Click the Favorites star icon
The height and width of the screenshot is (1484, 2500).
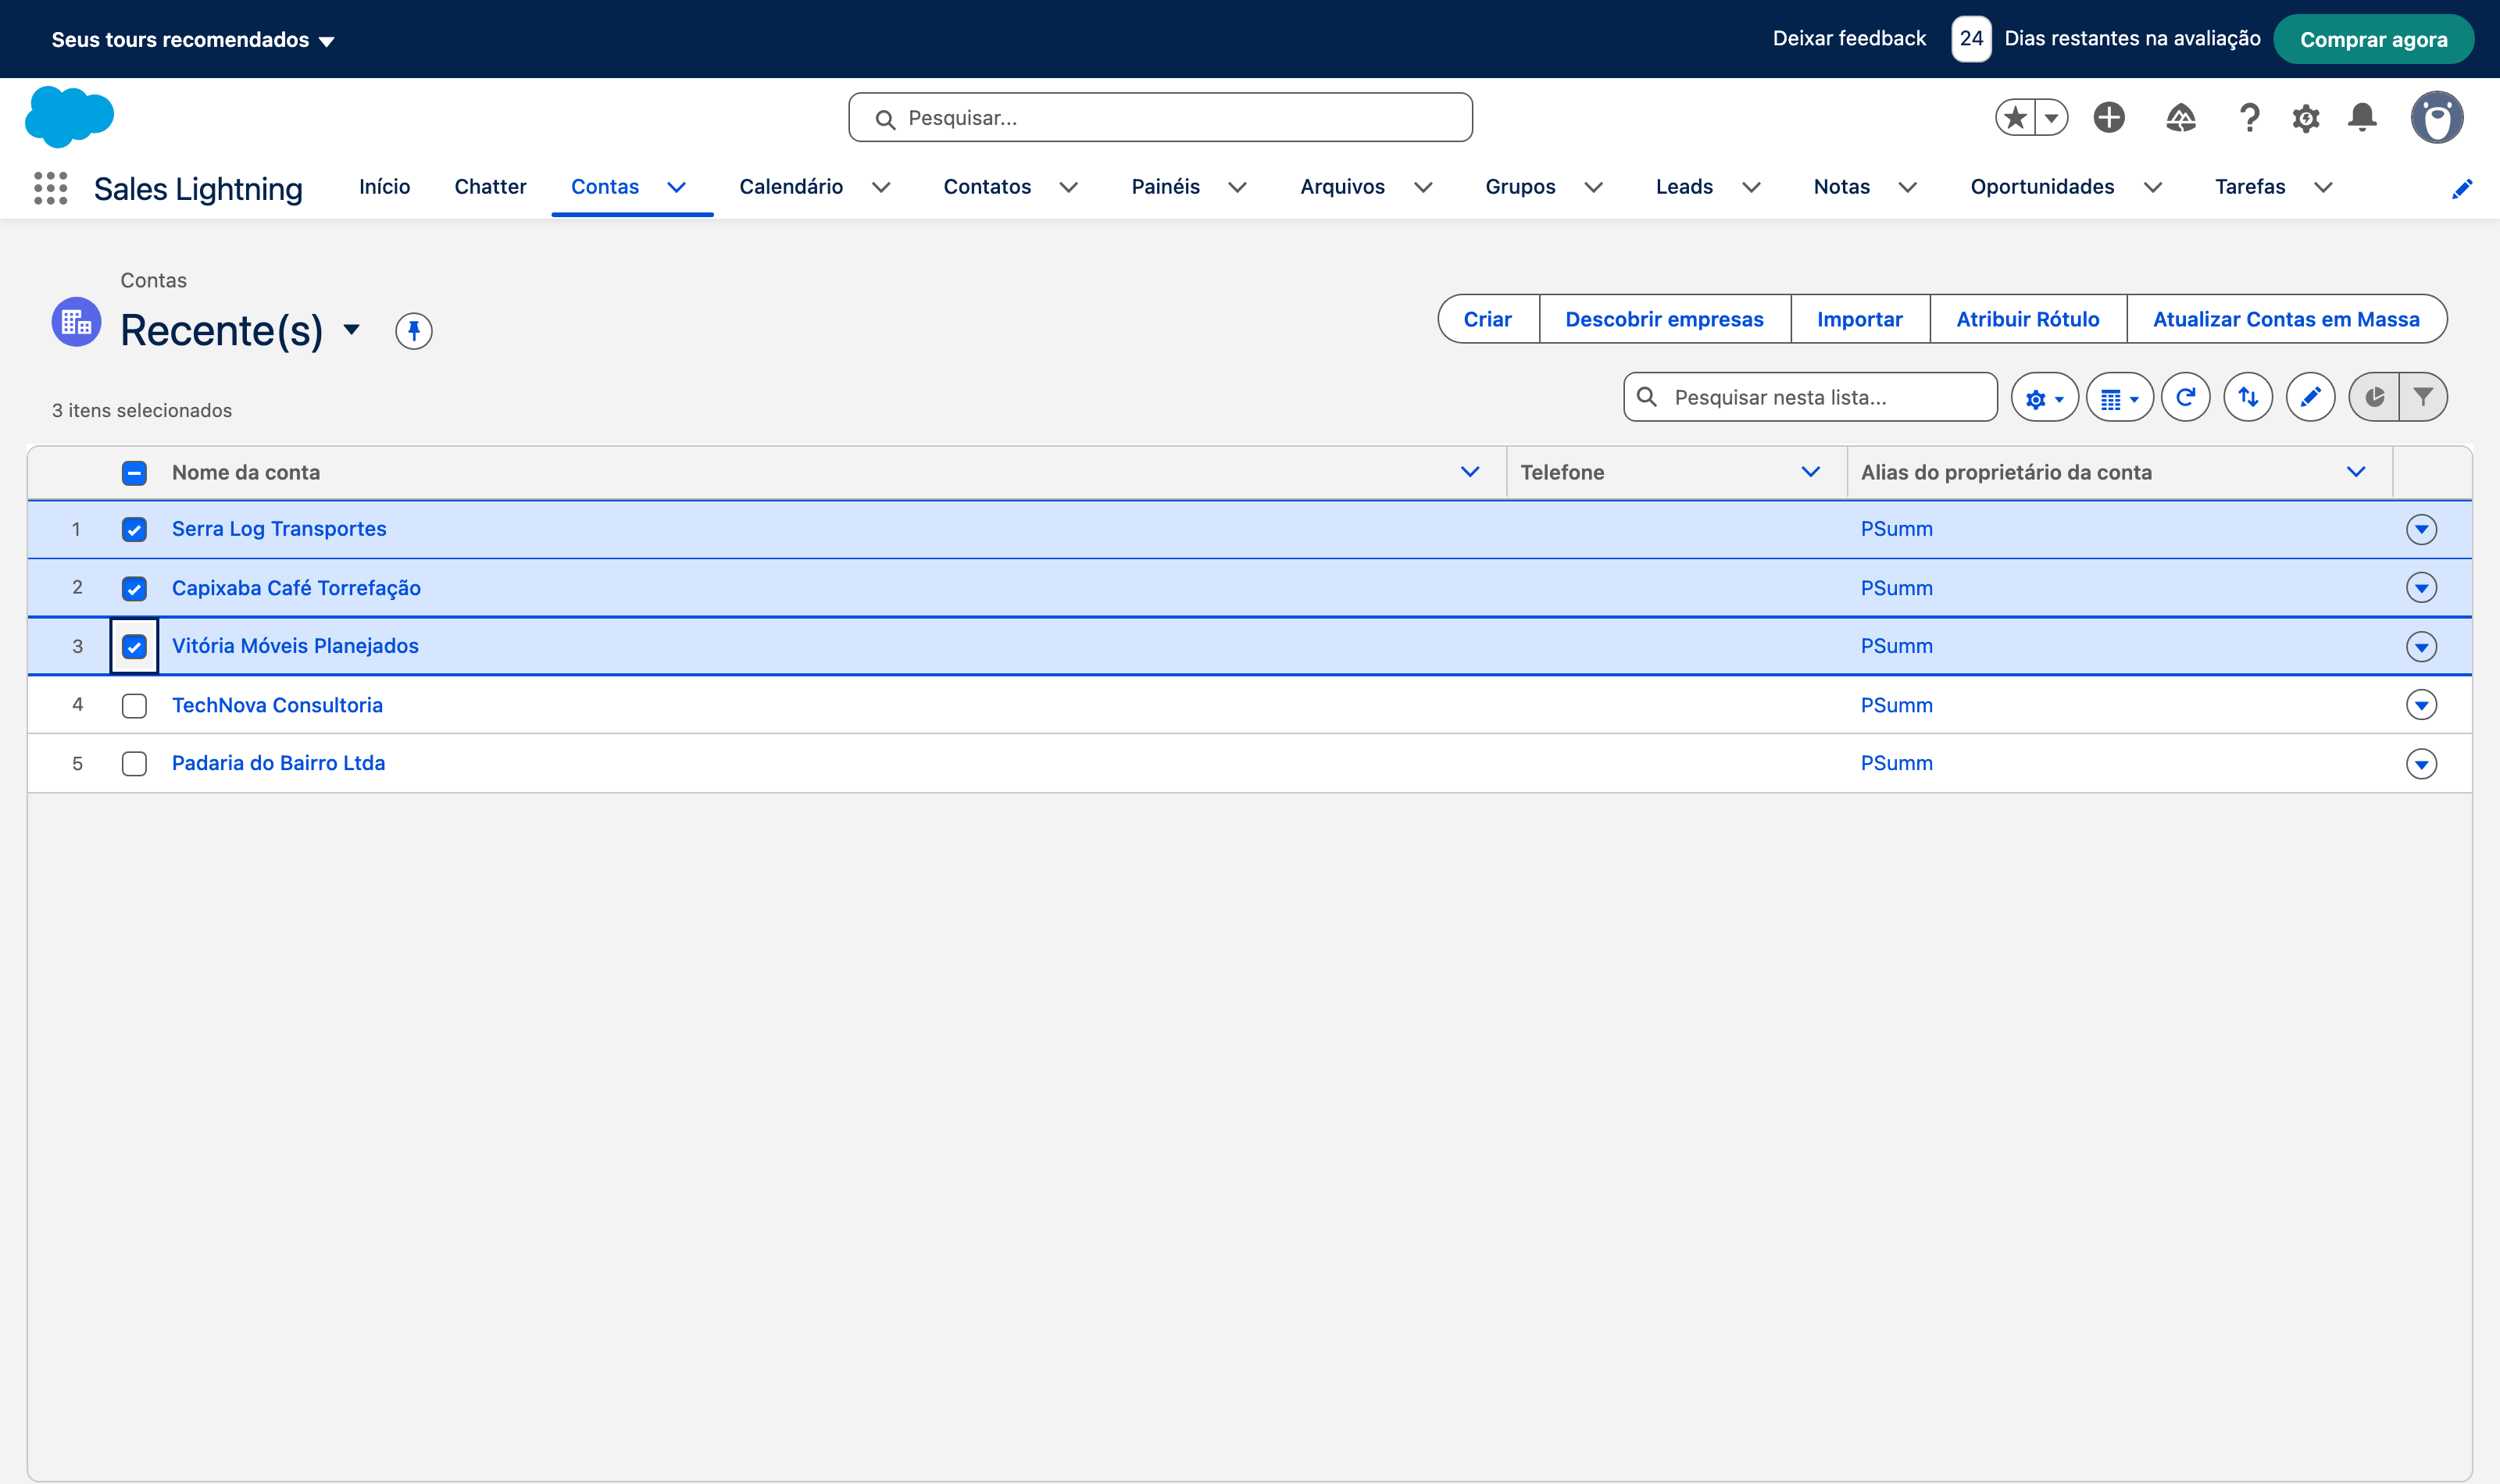(x=2015, y=118)
